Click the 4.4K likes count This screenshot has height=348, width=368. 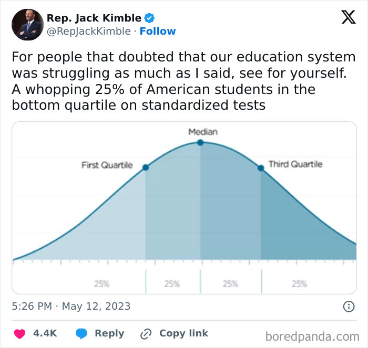45,333
